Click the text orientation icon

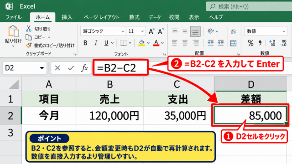(x=211, y=31)
